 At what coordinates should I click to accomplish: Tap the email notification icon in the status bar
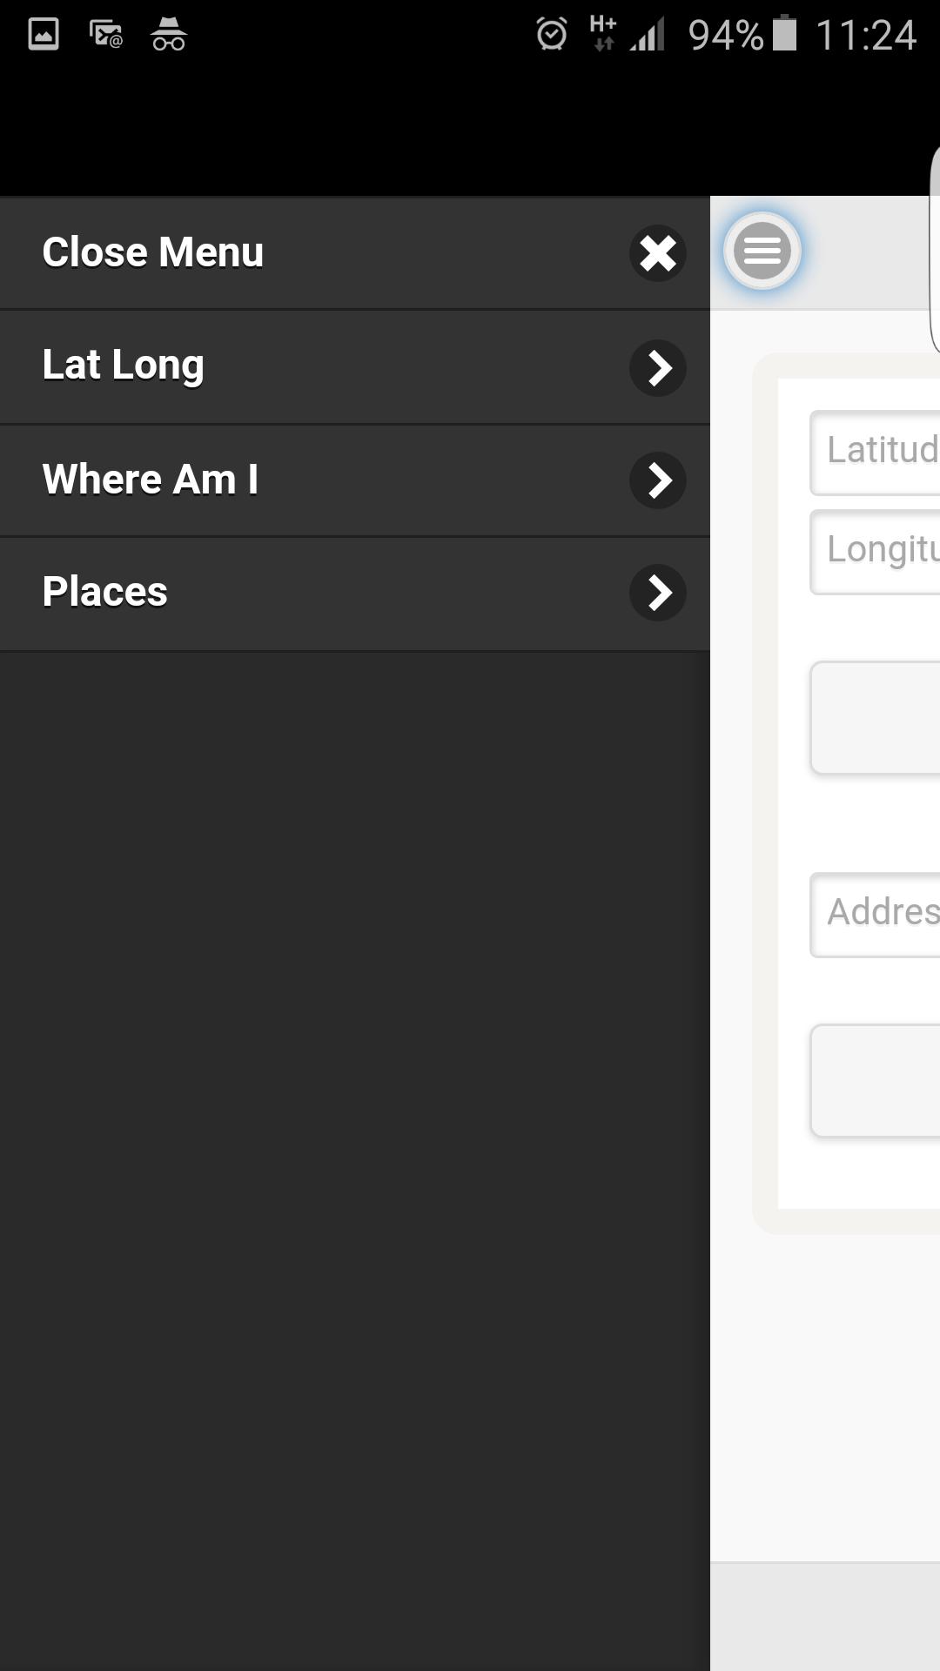pos(105,34)
